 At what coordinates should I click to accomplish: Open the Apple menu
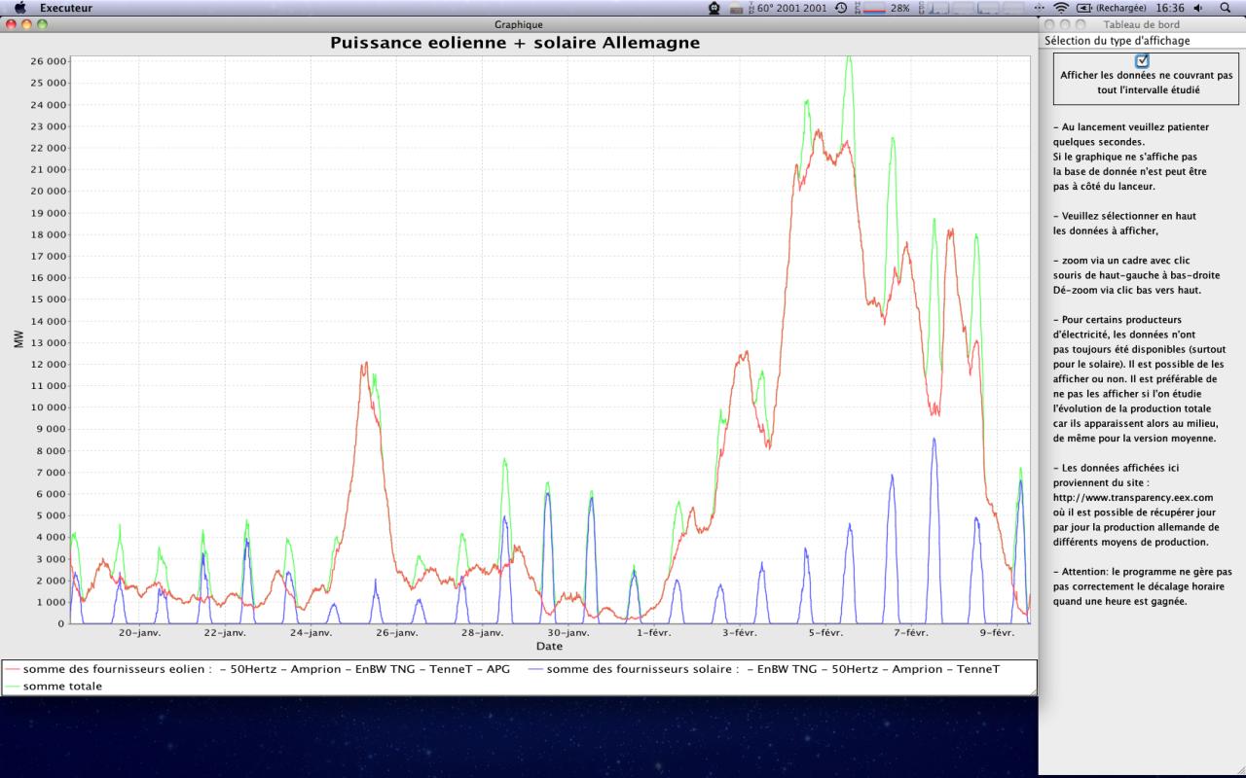[20, 8]
